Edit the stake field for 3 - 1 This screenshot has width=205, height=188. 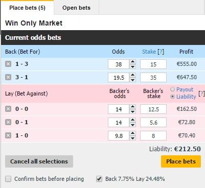click(153, 78)
